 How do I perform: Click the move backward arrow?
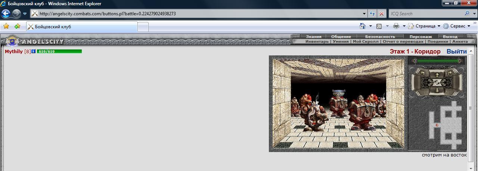(x=437, y=90)
